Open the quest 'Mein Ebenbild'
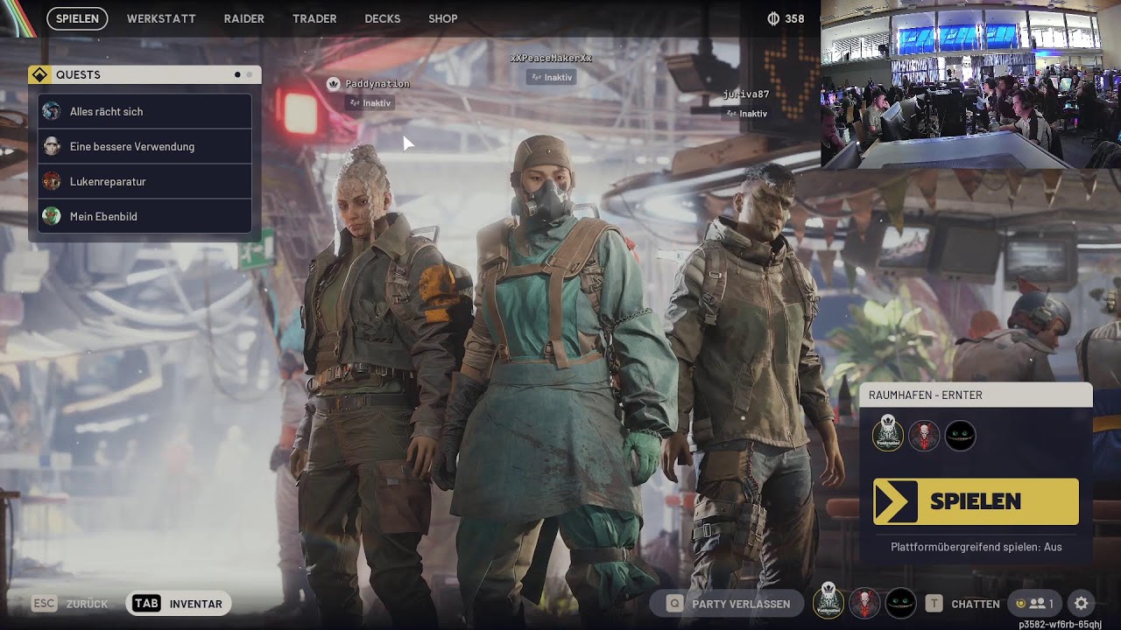 145,216
